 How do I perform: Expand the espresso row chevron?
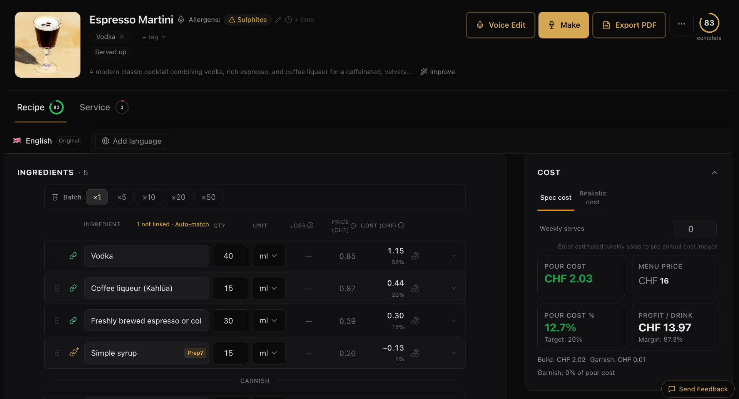click(454, 321)
